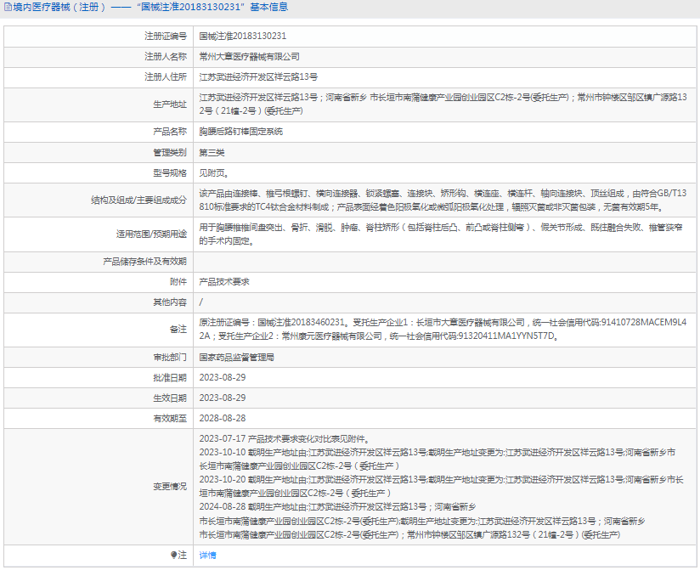Viewport: 700px width, 570px height.
Task: Click the 结构及组成/主要组成成分 label
Action: (x=138, y=200)
